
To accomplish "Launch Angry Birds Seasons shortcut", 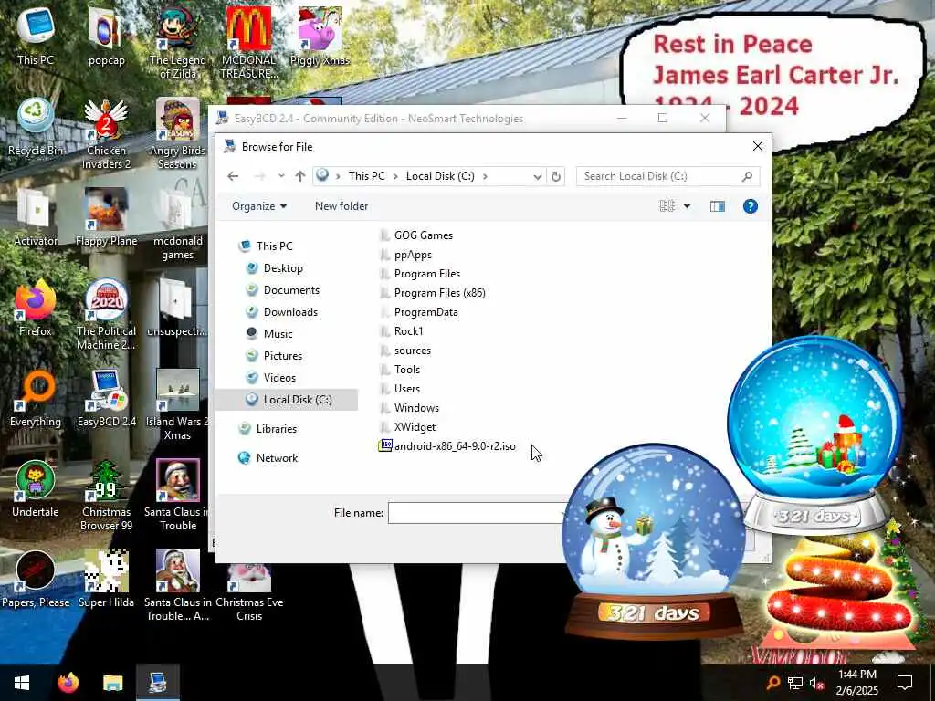I will click(178, 133).
